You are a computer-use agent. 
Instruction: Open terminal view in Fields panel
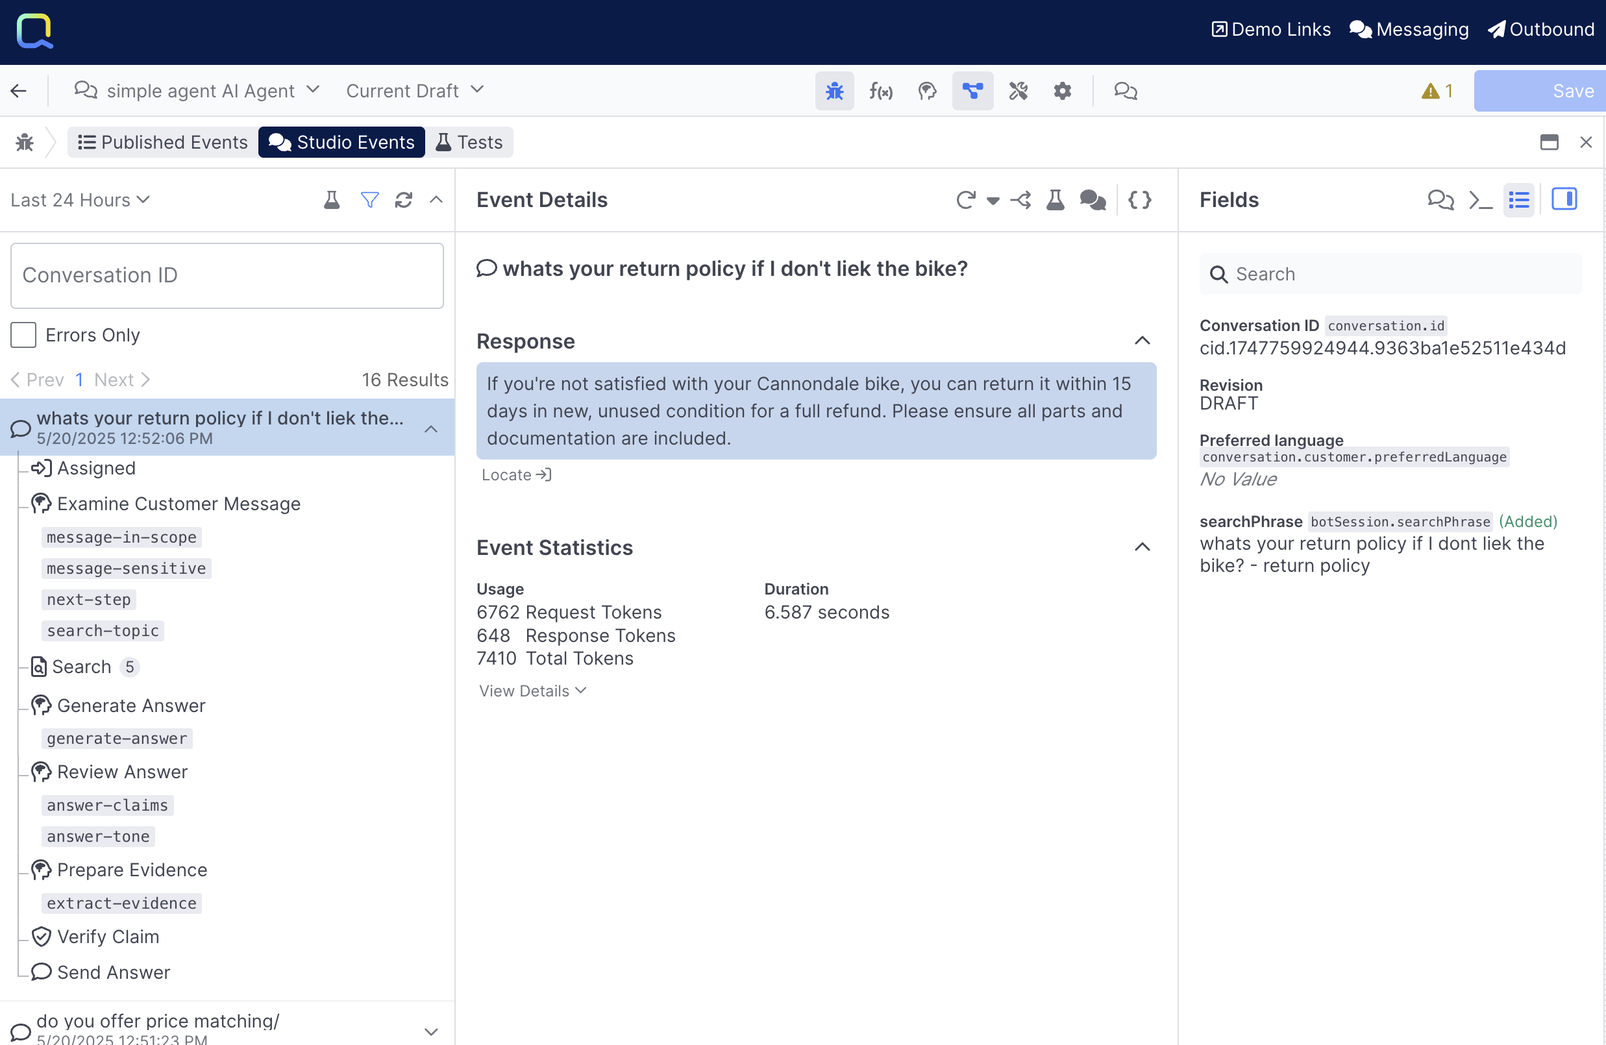(x=1480, y=200)
